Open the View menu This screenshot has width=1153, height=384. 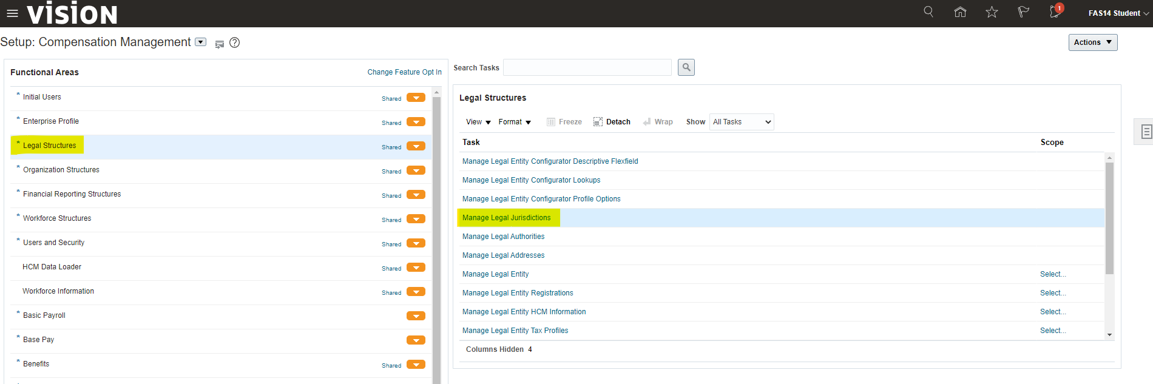(478, 122)
